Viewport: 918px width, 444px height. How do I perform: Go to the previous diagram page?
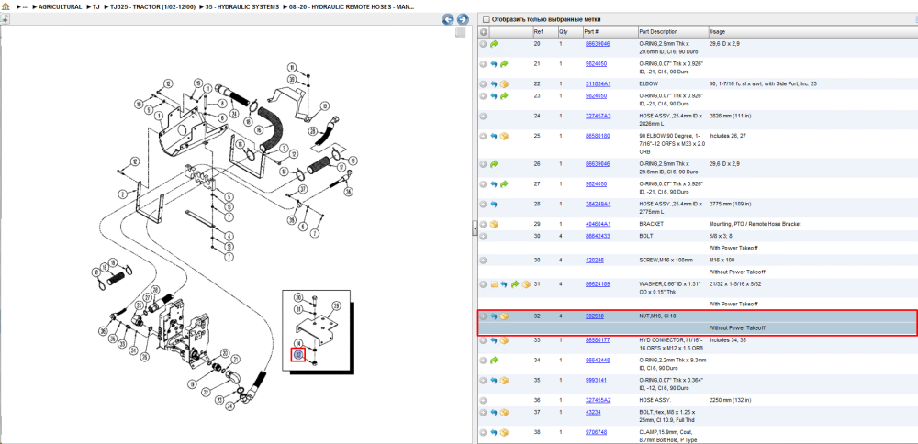(x=448, y=19)
